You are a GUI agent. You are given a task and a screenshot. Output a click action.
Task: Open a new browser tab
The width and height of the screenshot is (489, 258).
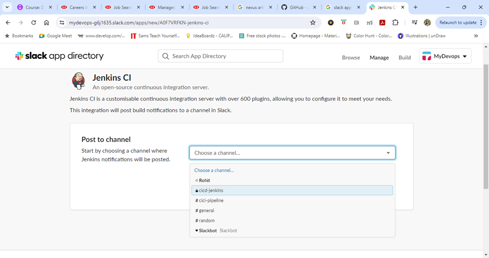pyautogui.click(x=415, y=7)
